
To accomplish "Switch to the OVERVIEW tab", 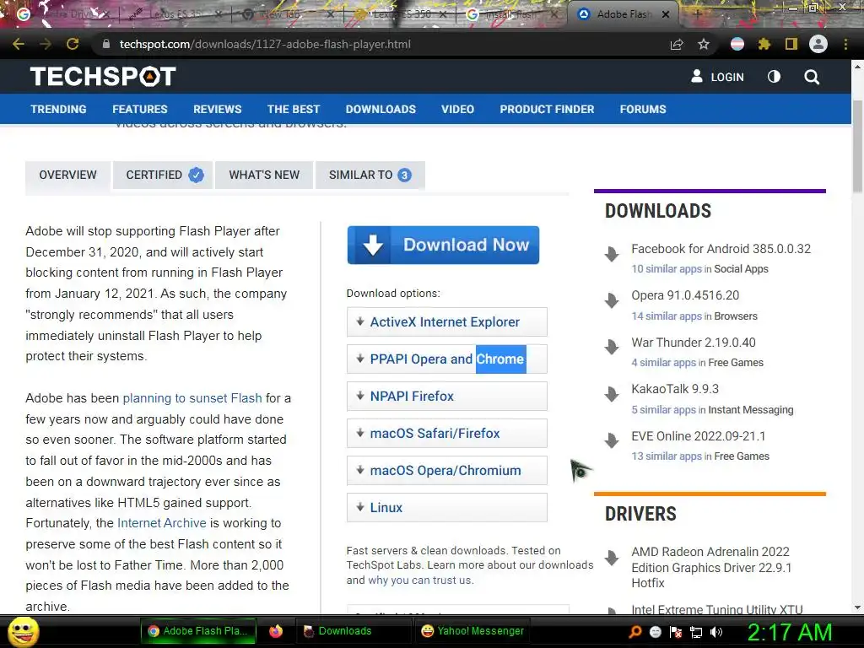I will (67, 175).
